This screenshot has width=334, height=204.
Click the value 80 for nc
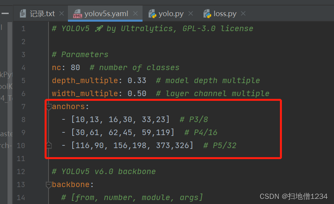75,68
